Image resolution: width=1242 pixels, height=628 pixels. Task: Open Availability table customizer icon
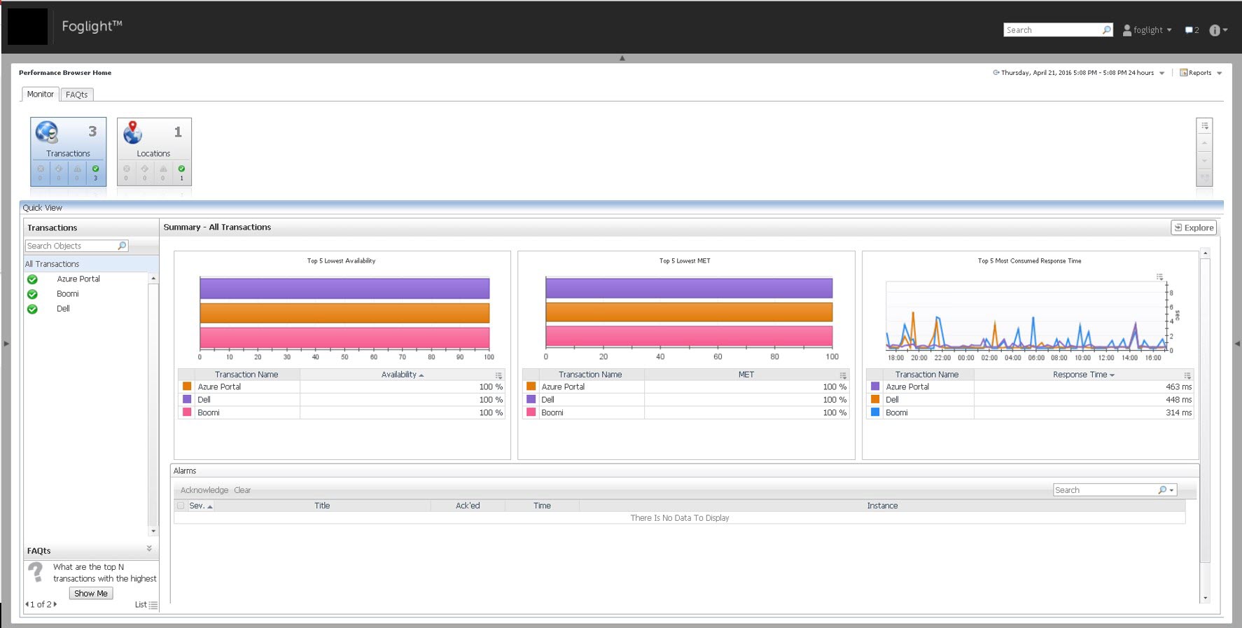[498, 375]
